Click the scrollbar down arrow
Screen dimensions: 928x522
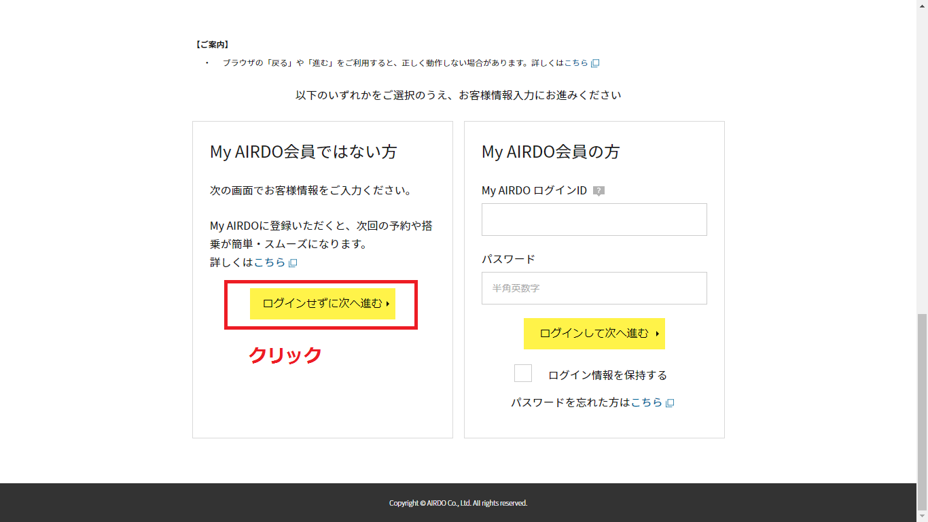coord(922,517)
